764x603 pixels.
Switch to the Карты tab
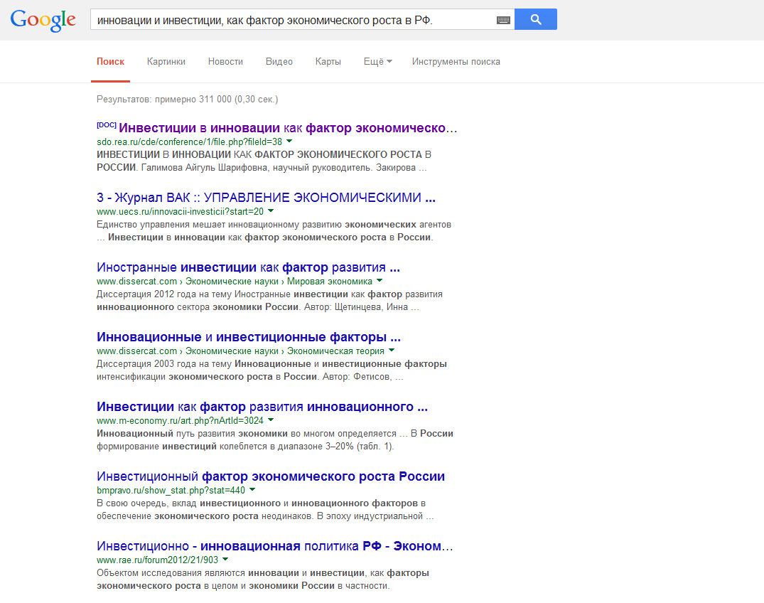[x=328, y=61]
